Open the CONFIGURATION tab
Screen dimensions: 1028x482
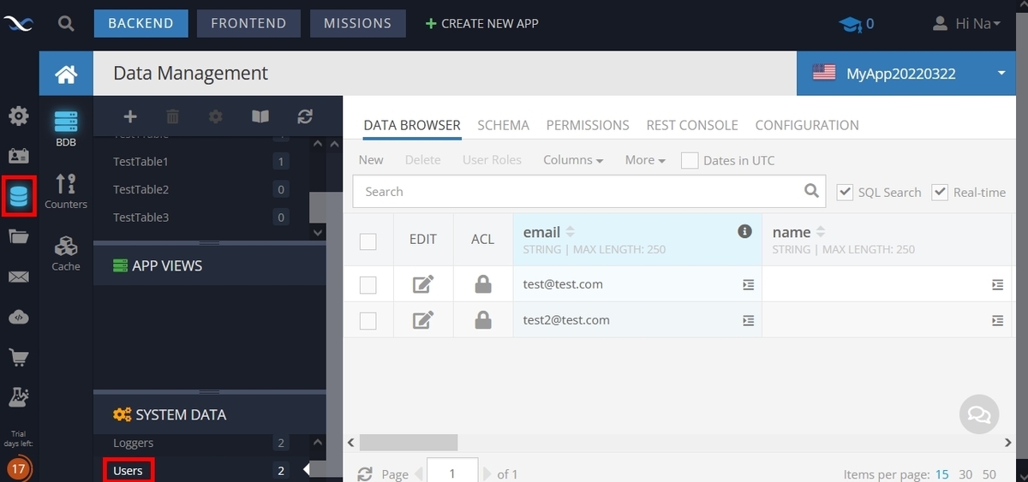click(807, 125)
